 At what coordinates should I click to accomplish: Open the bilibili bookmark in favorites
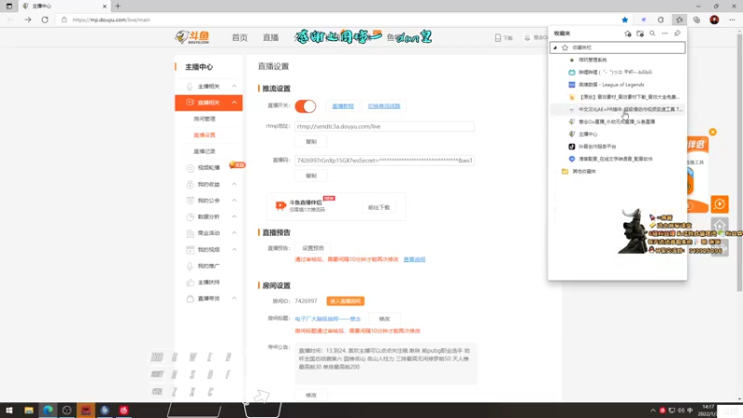618,72
